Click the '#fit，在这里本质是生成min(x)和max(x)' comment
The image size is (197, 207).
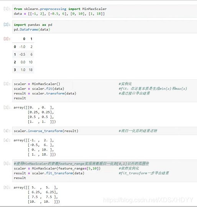coord(153,89)
